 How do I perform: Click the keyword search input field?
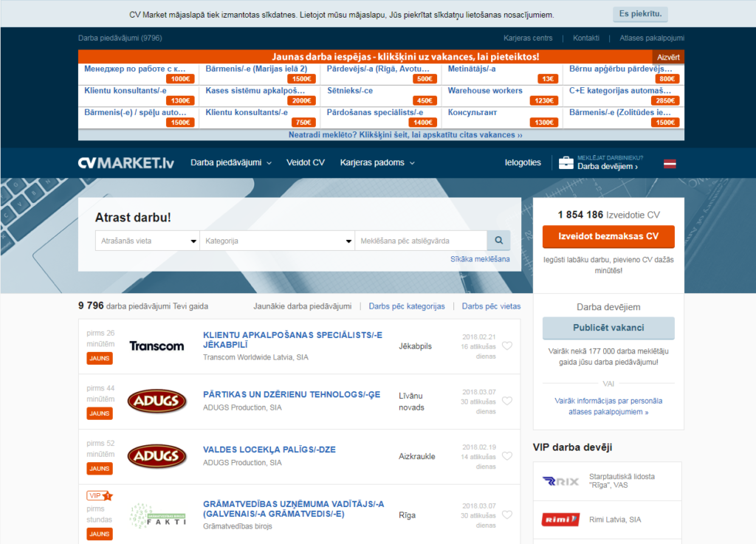[421, 241]
